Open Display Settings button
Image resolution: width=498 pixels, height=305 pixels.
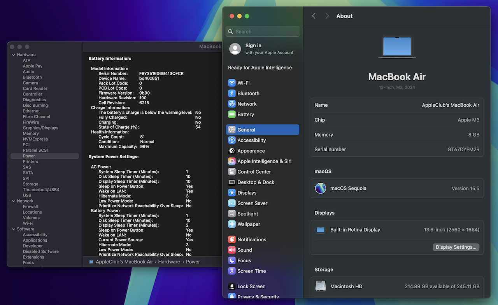[x=456, y=247]
